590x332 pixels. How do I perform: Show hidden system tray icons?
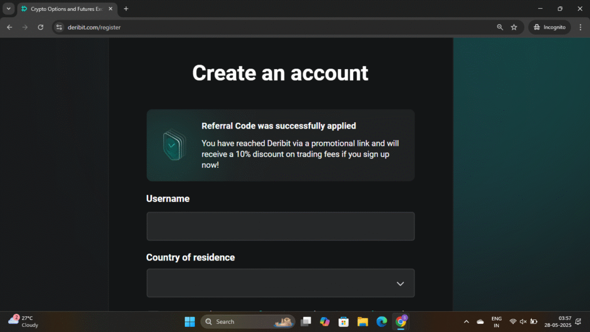466,322
